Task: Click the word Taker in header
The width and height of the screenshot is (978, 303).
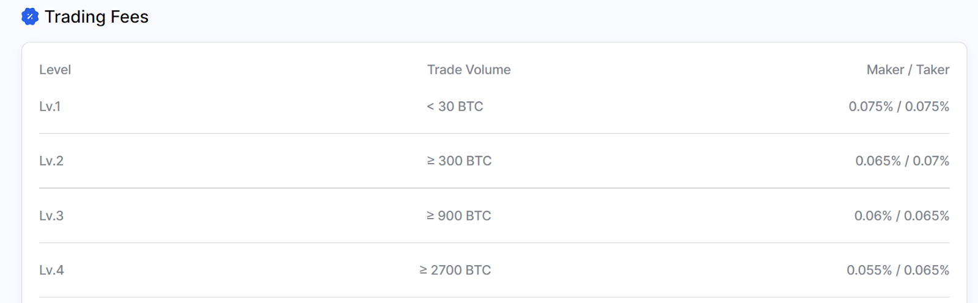Action: 933,70
